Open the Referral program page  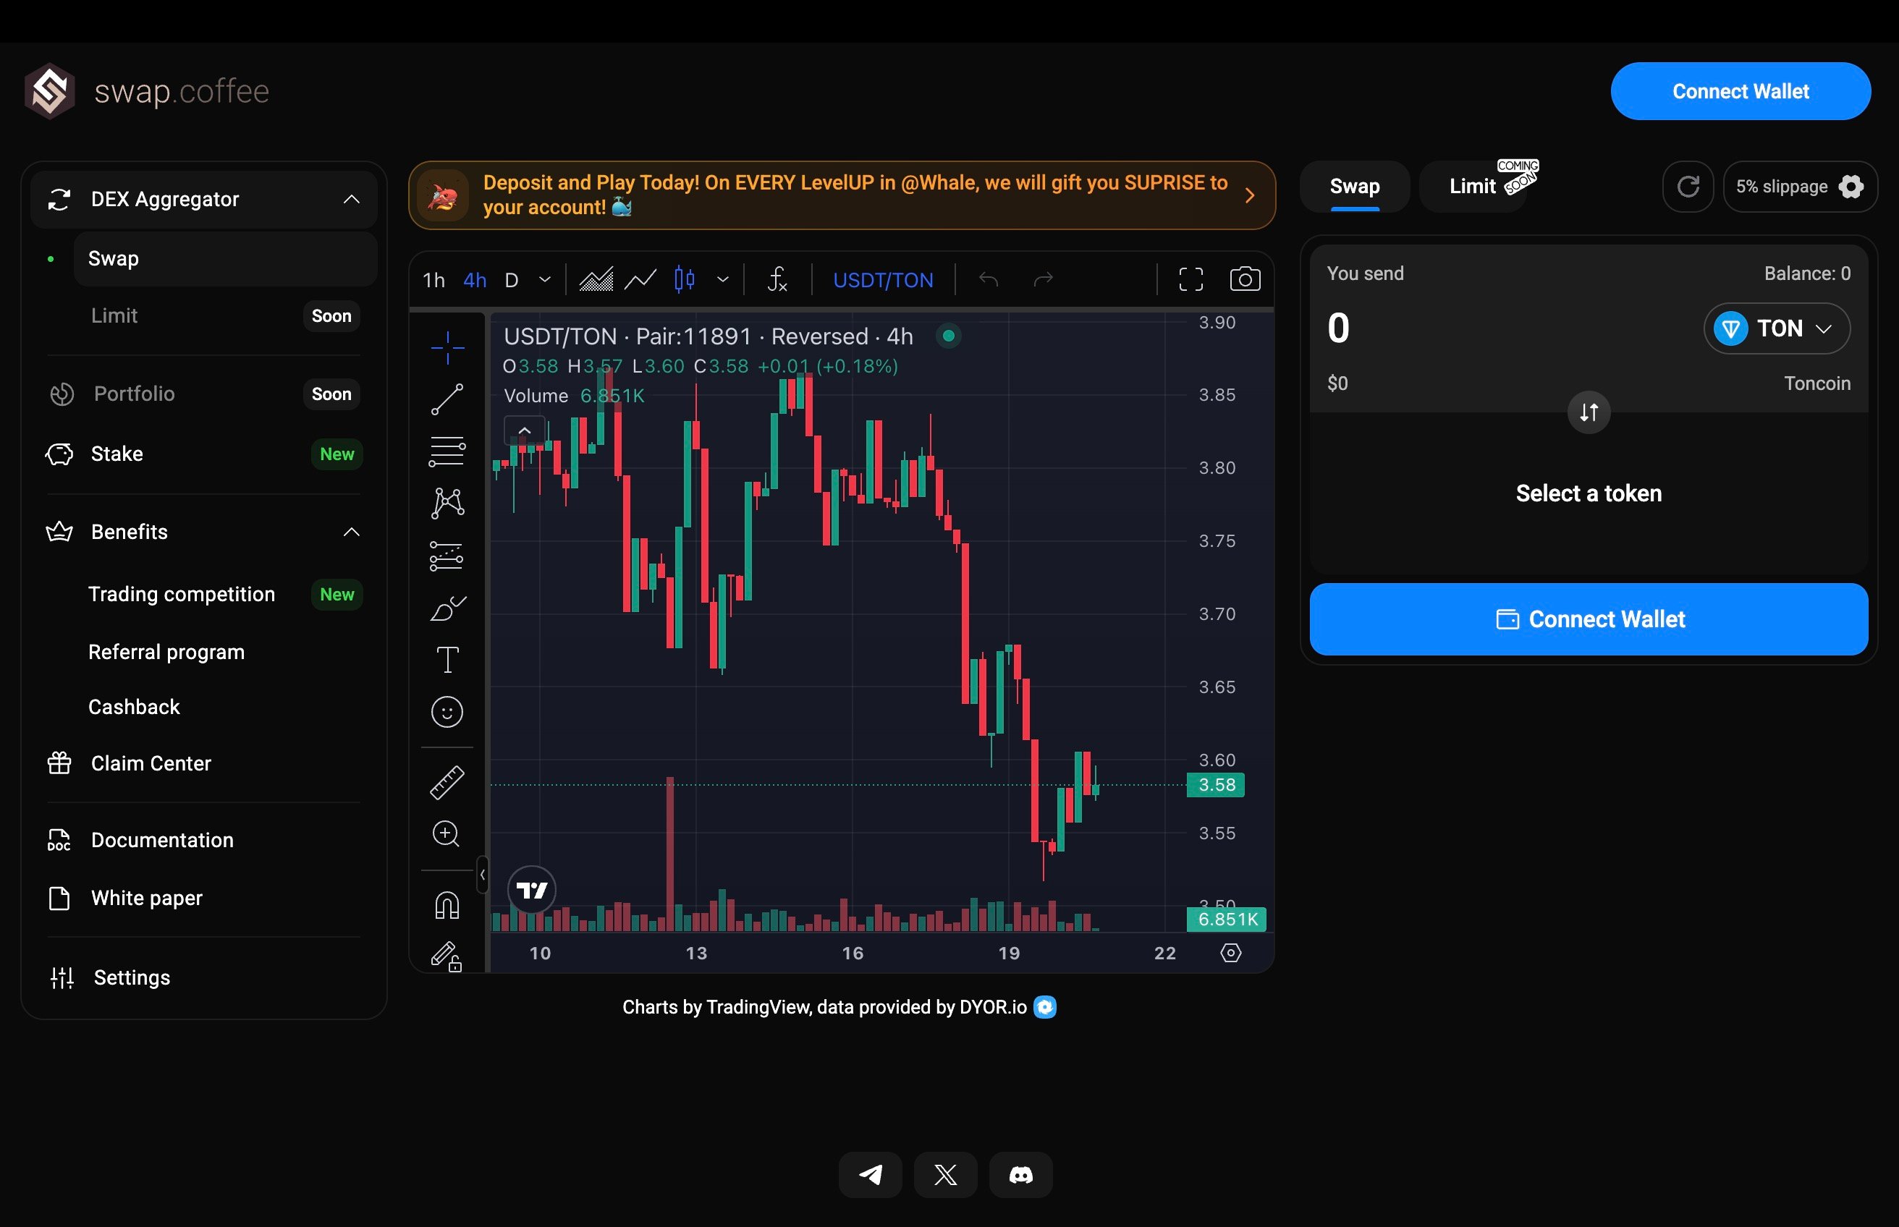pos(166,652)
